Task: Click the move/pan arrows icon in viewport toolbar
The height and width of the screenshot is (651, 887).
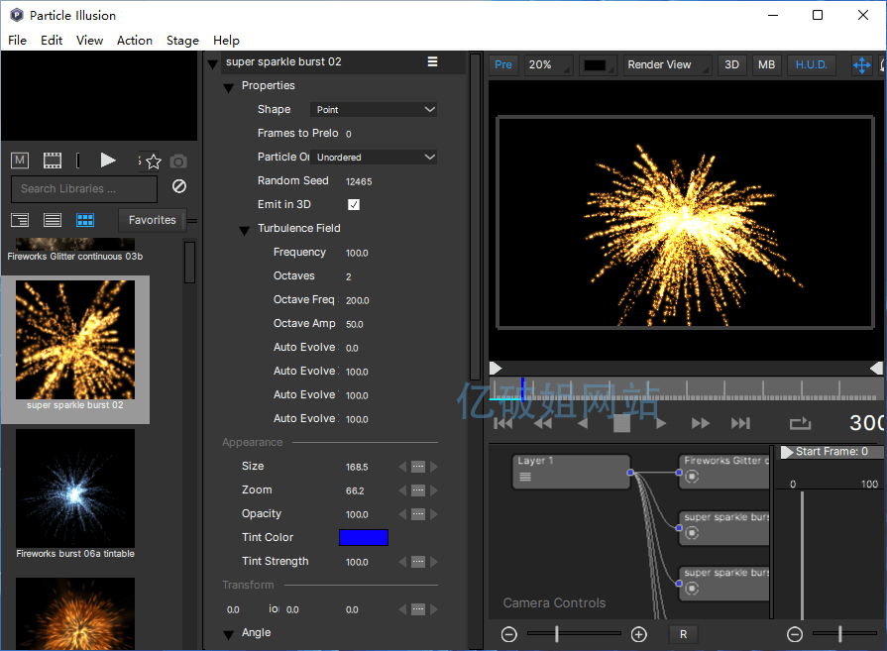Action: (861, 65)
